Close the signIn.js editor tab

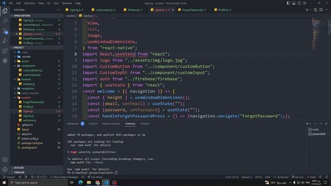[x=173, y=10]
